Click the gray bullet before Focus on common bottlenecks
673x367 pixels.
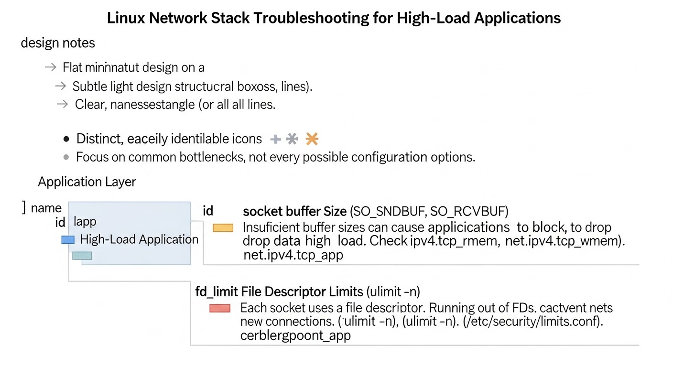[66, 157]
